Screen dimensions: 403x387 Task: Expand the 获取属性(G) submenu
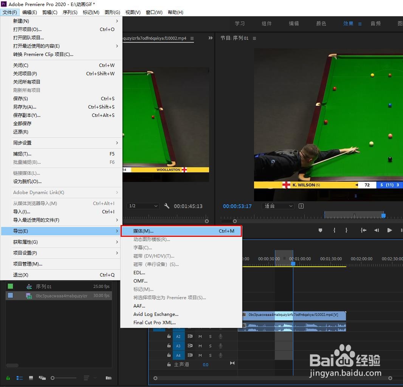tap(61, 242)
